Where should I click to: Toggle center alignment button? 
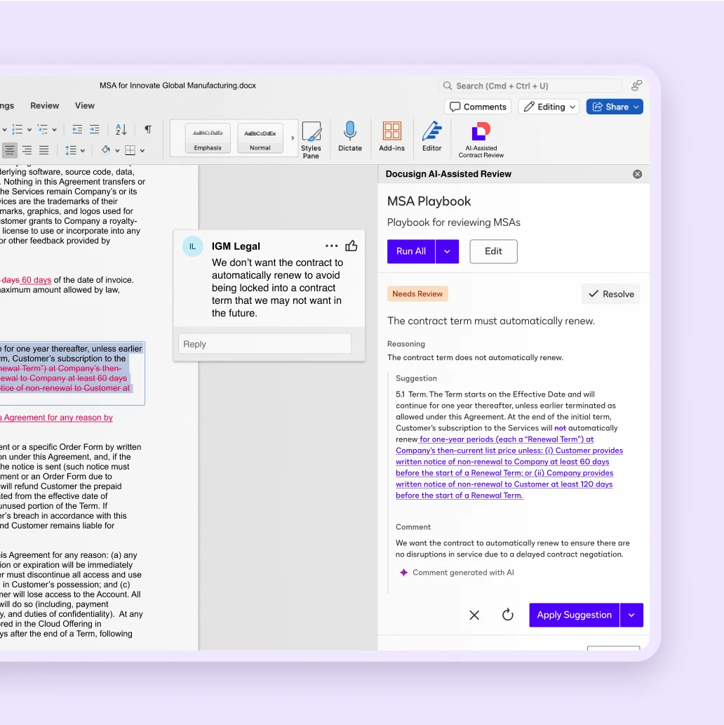pyautogui.click(x=10, y=149)
